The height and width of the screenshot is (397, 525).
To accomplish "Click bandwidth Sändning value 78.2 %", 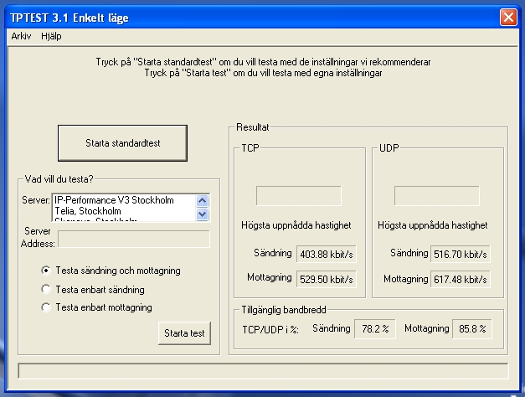I will tap(375, 328).
